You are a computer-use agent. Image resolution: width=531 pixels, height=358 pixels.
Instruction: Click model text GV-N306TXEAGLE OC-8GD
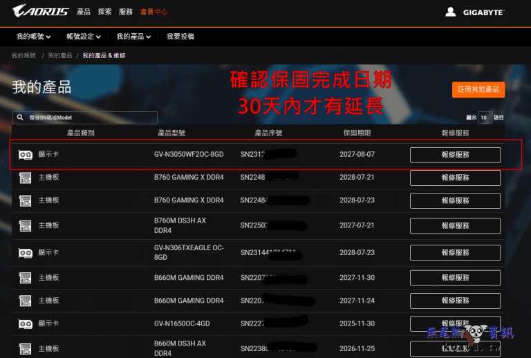point(189,253)
